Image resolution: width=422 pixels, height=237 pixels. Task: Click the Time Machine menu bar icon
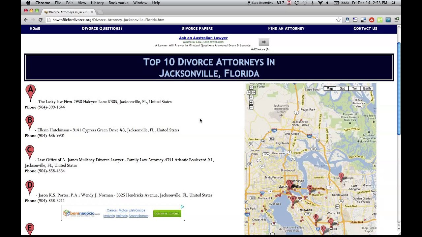(304, 3)
